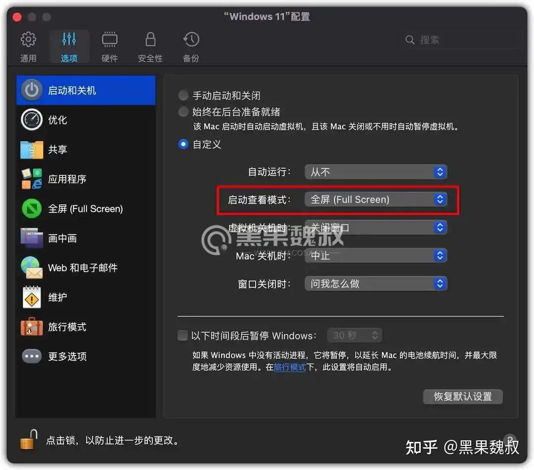This screenshot has height=470, width=534.
Task: Switch to the 通用 tab
Action: pos(28,46)
